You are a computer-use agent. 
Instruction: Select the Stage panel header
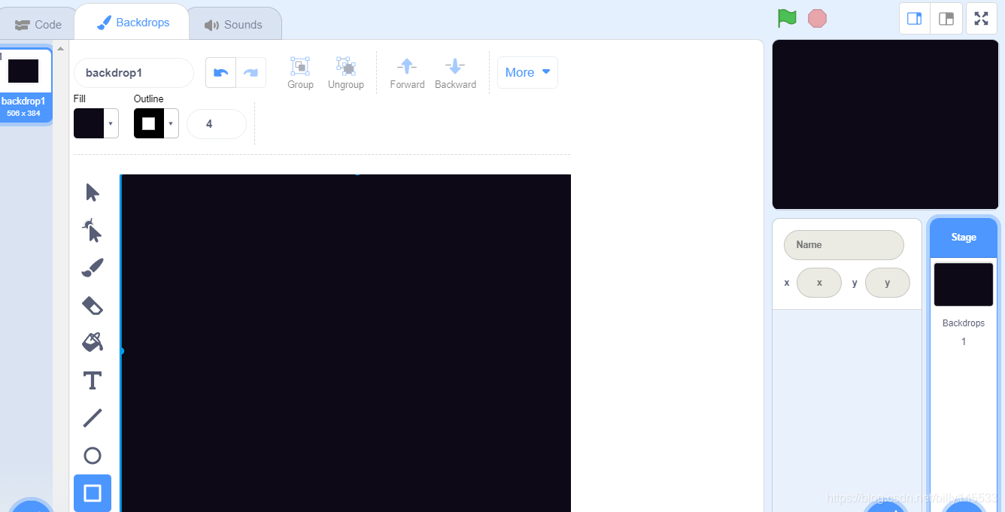pyautogui.click(x=964, y=237)
